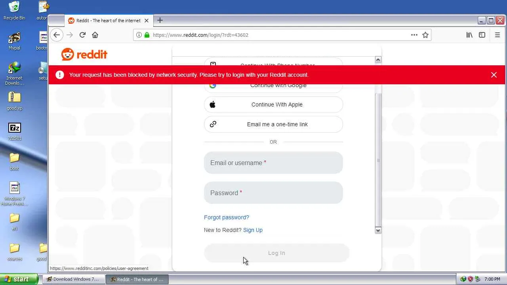Select the boot folder on the desktop
507x285 pixels.
click(x=14, y=161)
